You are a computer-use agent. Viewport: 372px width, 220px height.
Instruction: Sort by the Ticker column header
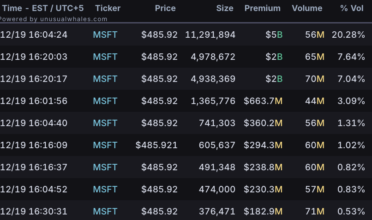tap(108, 8)
